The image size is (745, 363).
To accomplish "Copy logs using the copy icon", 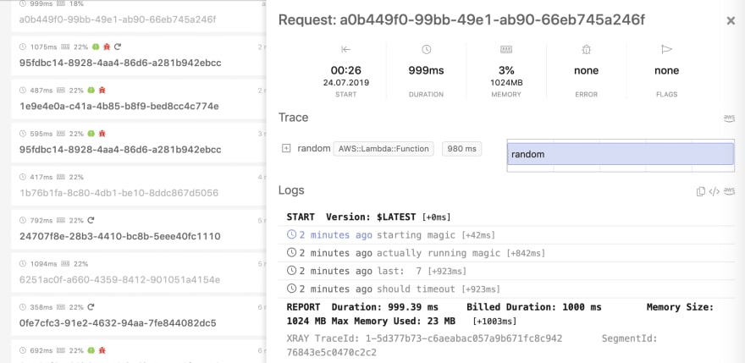I will click(x=700, y=191).
